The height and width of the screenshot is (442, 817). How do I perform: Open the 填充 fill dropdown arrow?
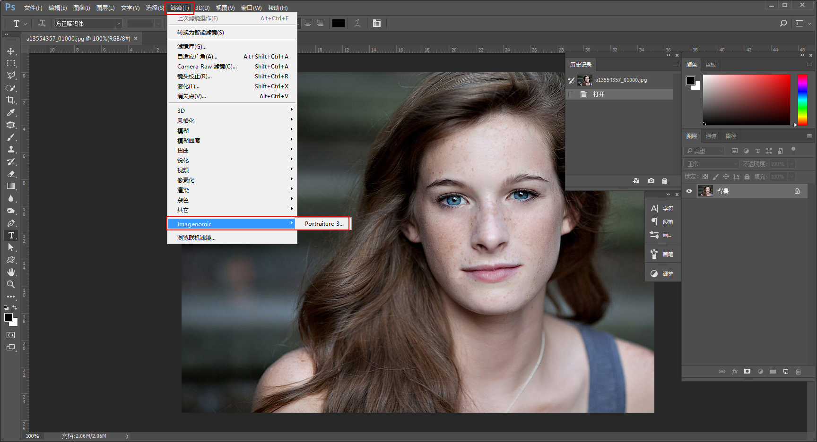pos(791,177)
